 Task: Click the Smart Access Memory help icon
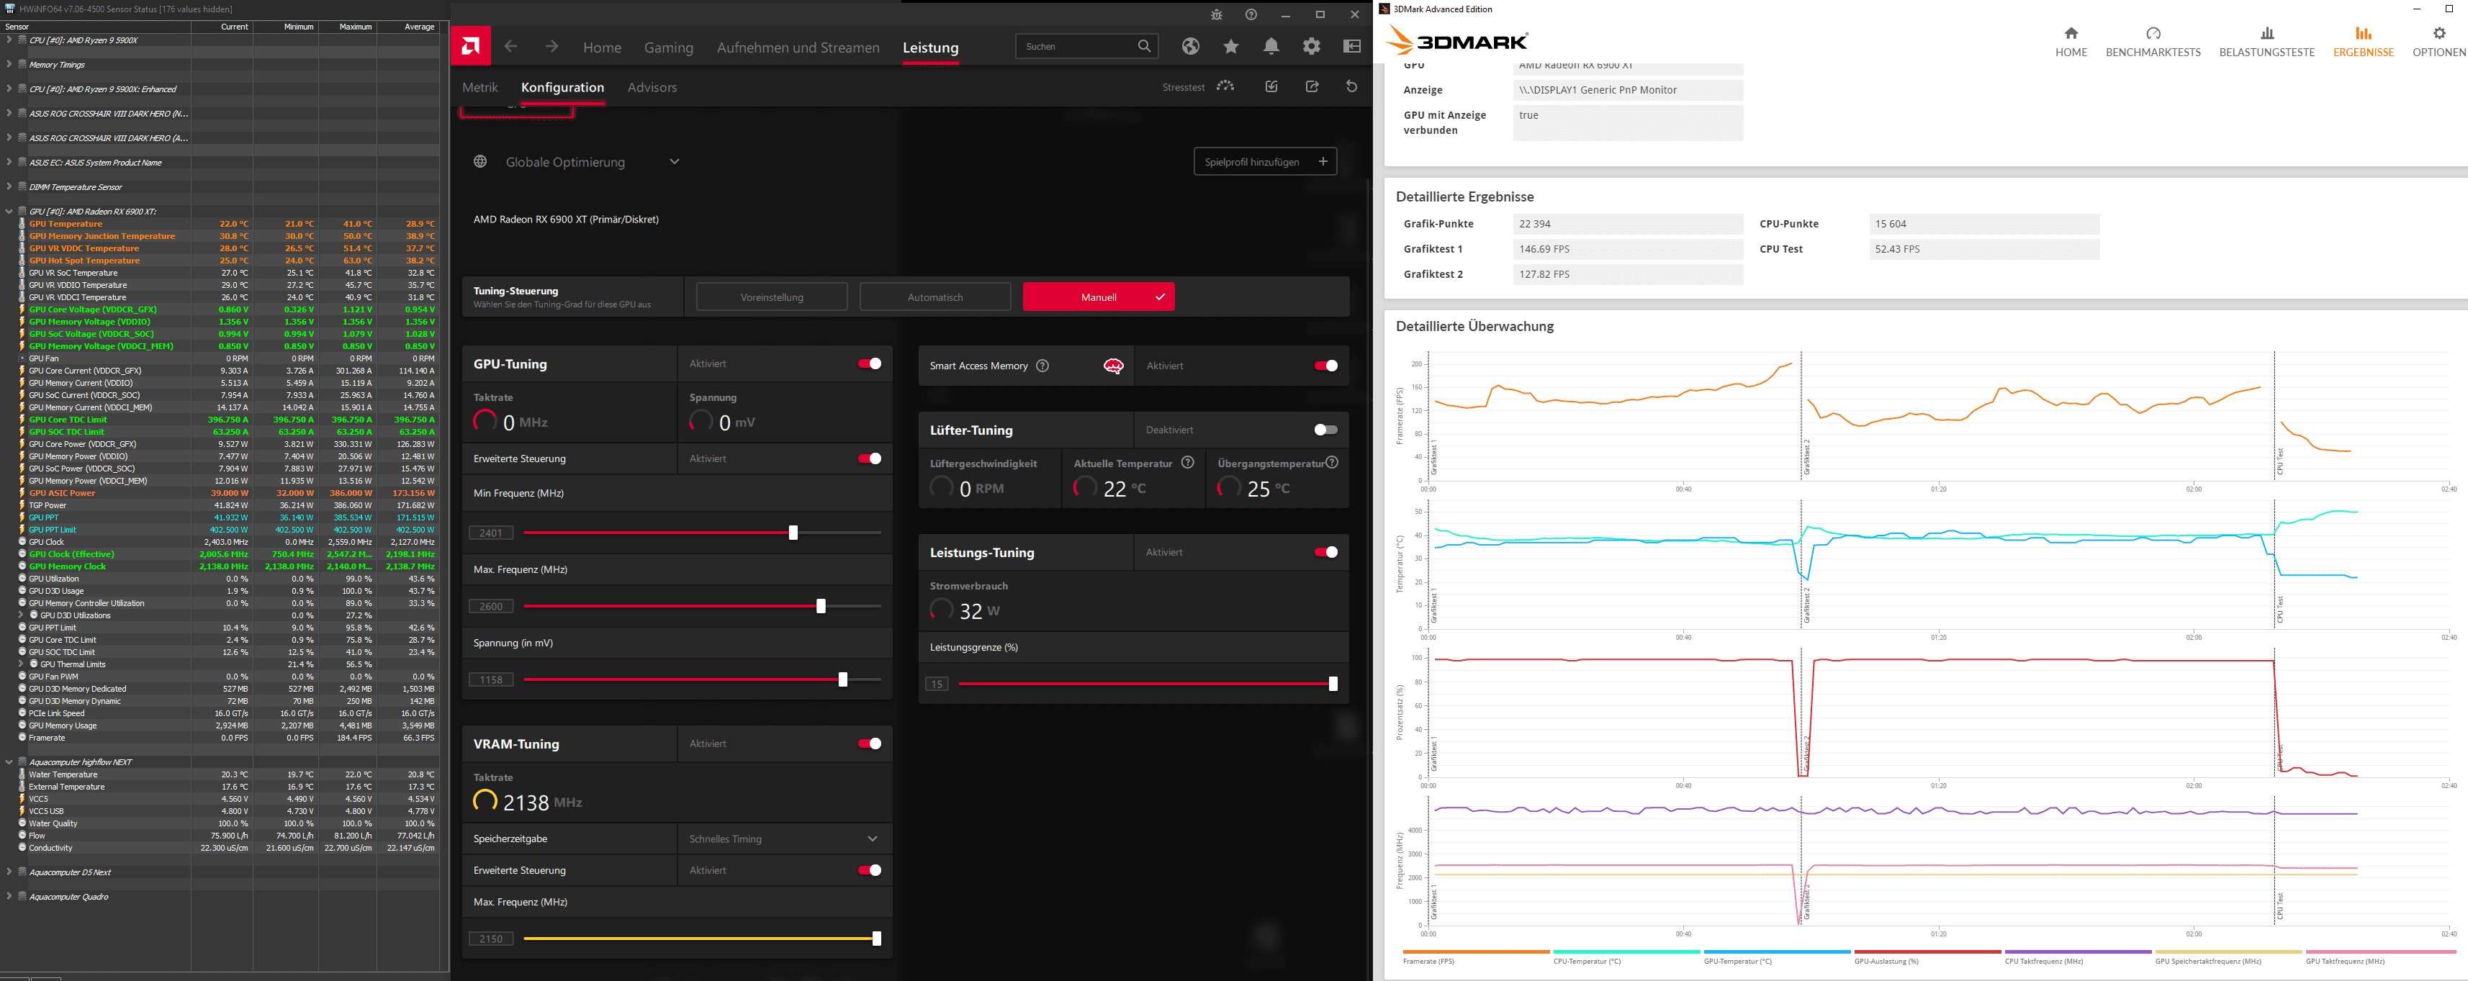point(1042,366)
